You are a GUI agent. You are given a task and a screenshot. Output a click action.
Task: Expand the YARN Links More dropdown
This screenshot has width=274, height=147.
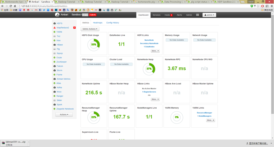click(210, 120)
